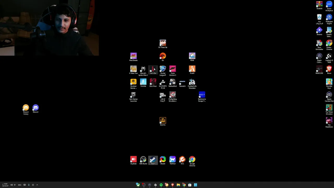334x188 pixels.
Task: Open the GCC desktop shortcut
Action: click(182, 160)
